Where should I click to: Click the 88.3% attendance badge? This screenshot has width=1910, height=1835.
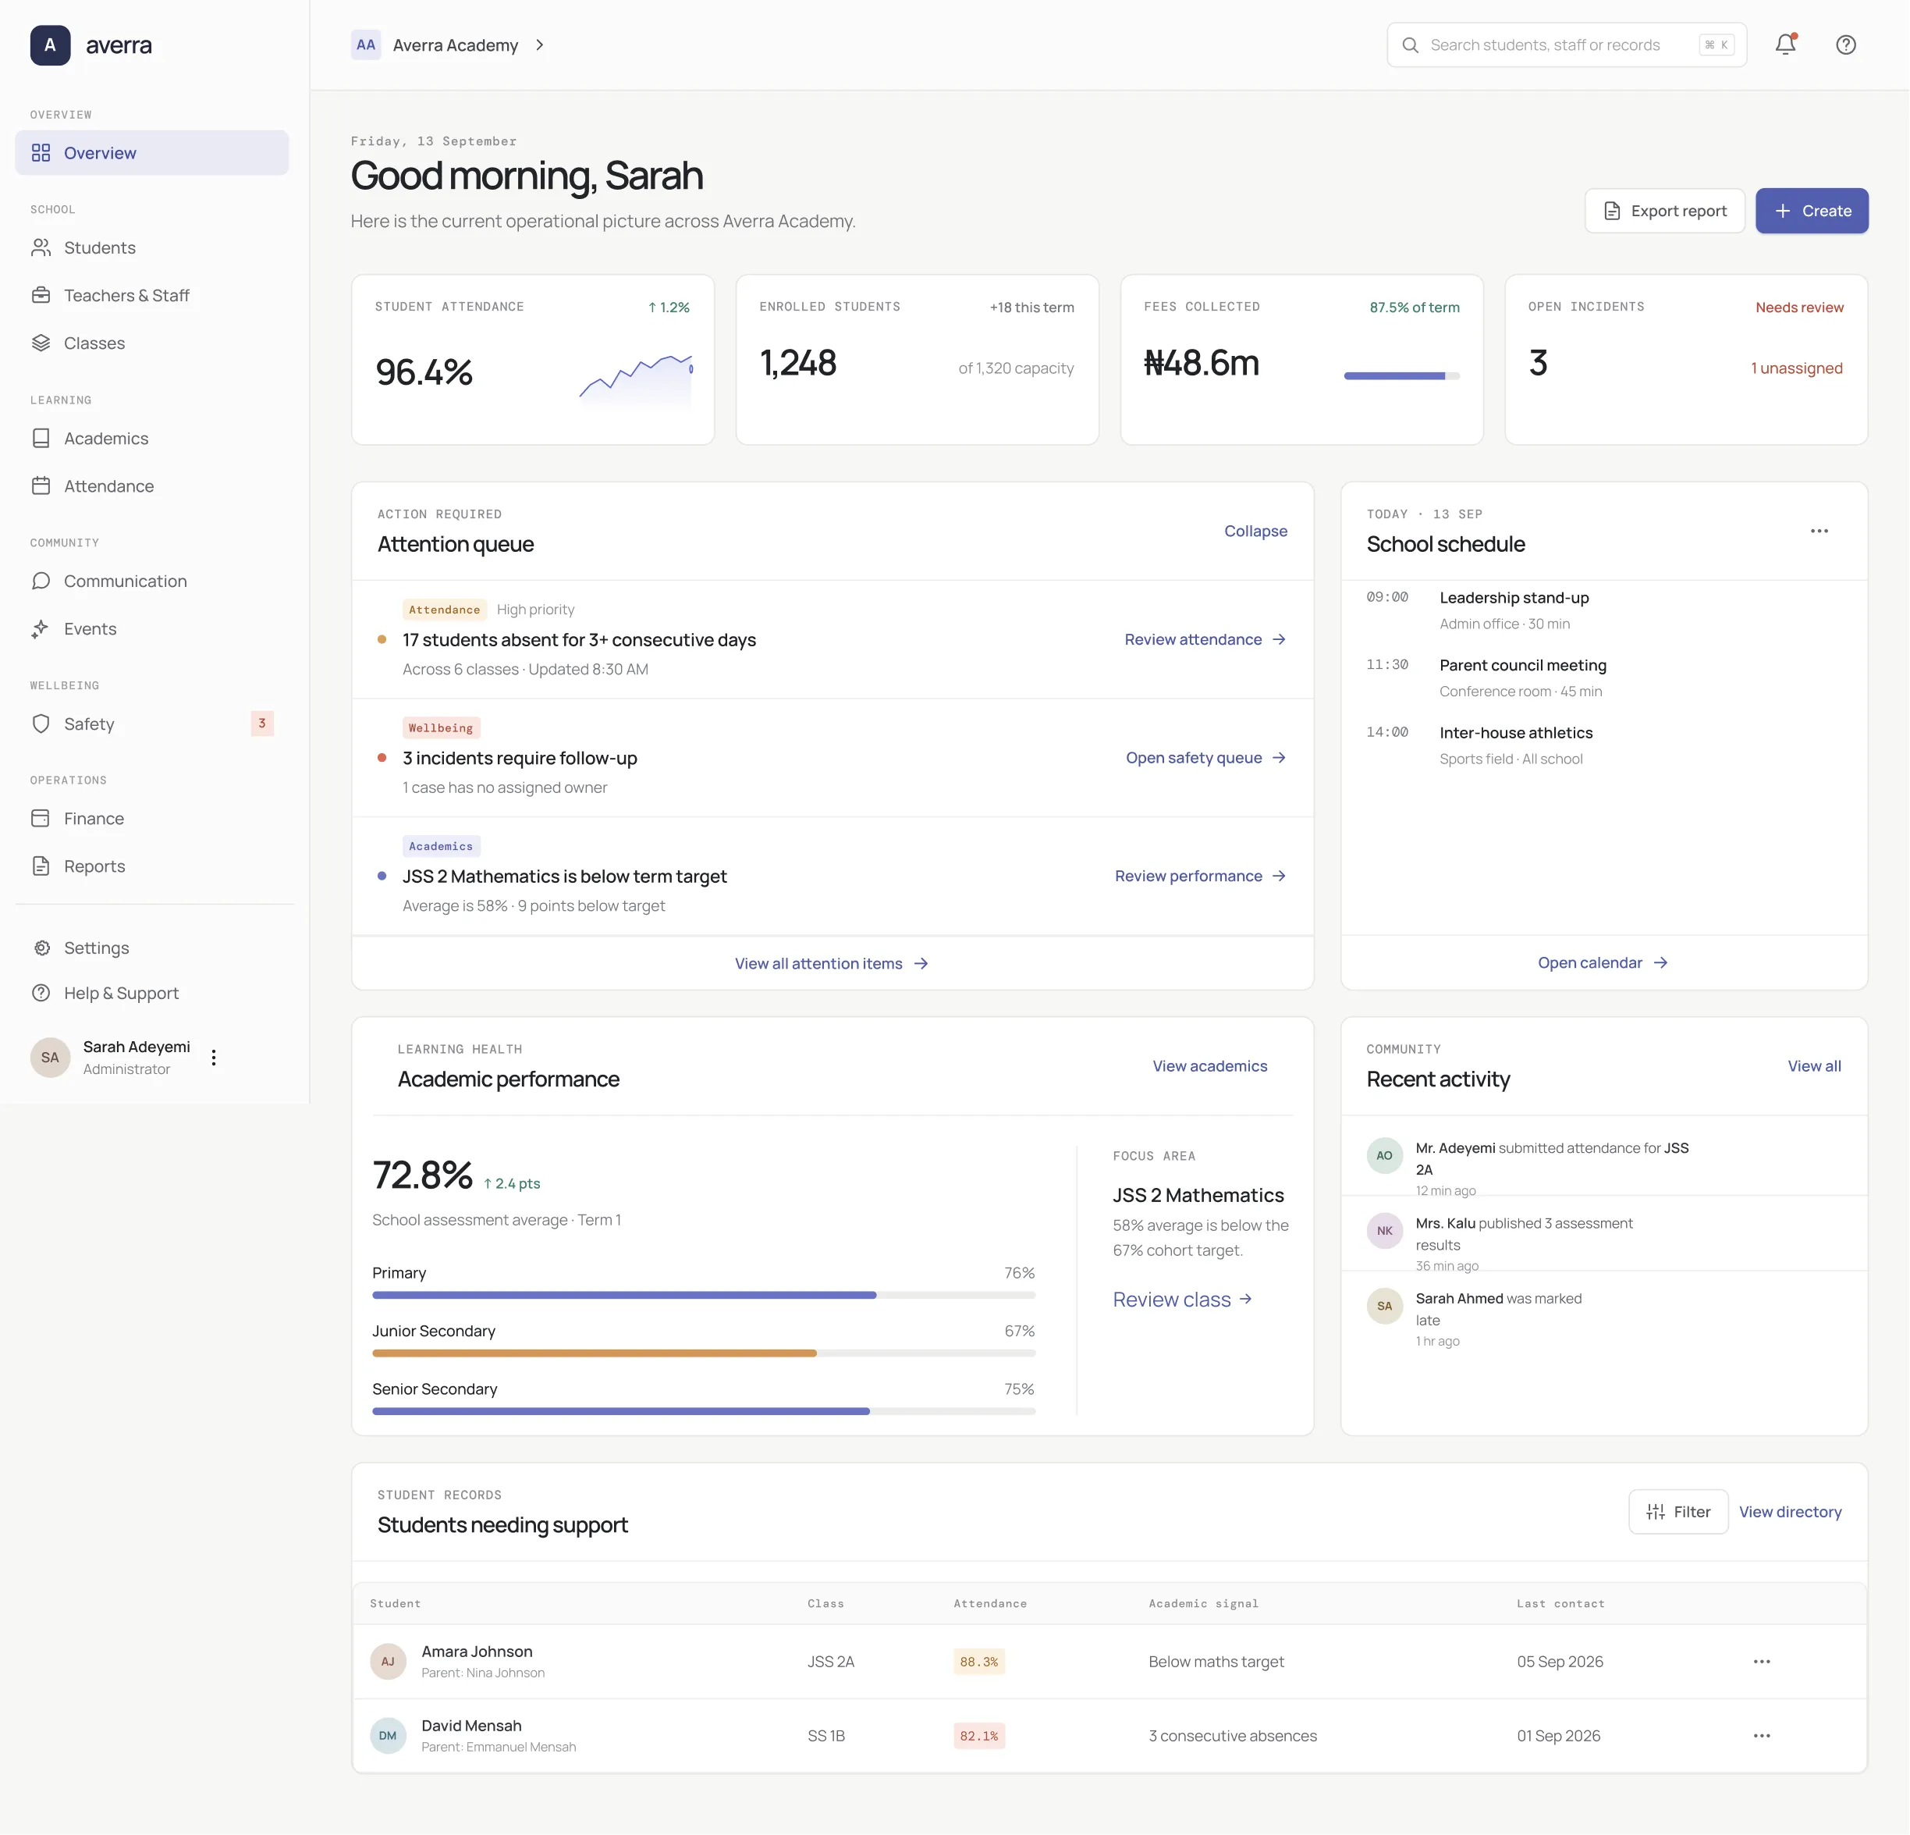click(978, 1662)
